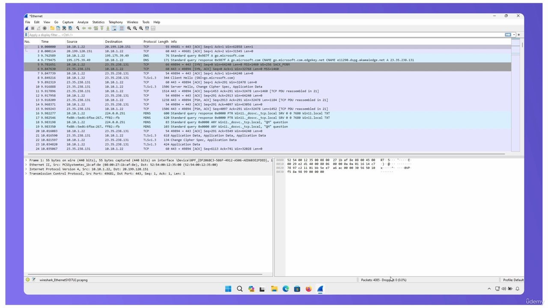This screenshot has width=548, height=308.
Task: Toggle packet list colorization
Action: click(x=122, y=28)
